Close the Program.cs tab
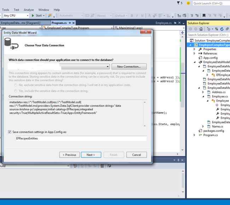This screenshot has height=205, width=230. (x=74, y=23)
